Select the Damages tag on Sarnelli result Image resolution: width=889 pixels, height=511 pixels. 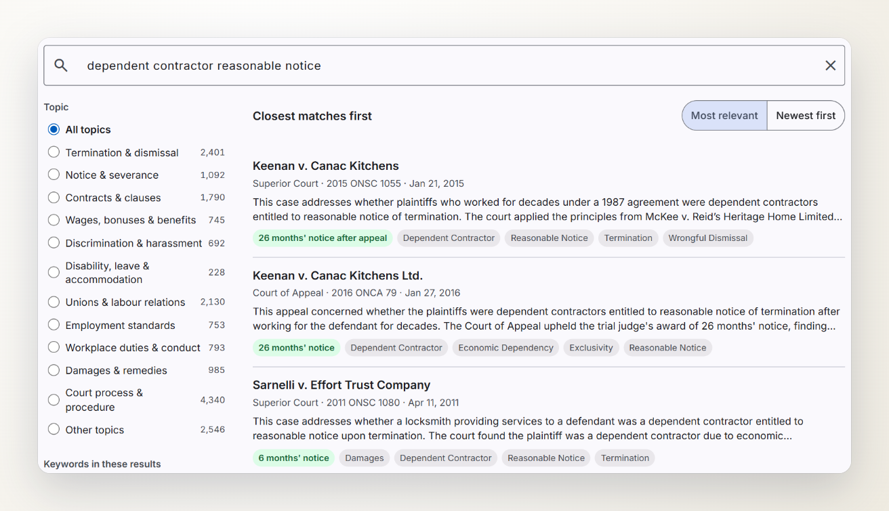pos(365,458)
